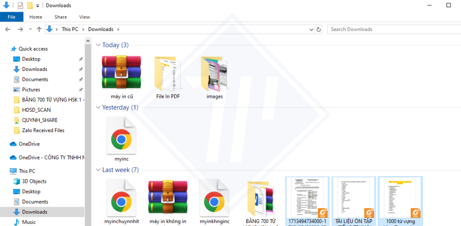
Task: Open the View ribbon tab
Action: click(x=85, y=17)
